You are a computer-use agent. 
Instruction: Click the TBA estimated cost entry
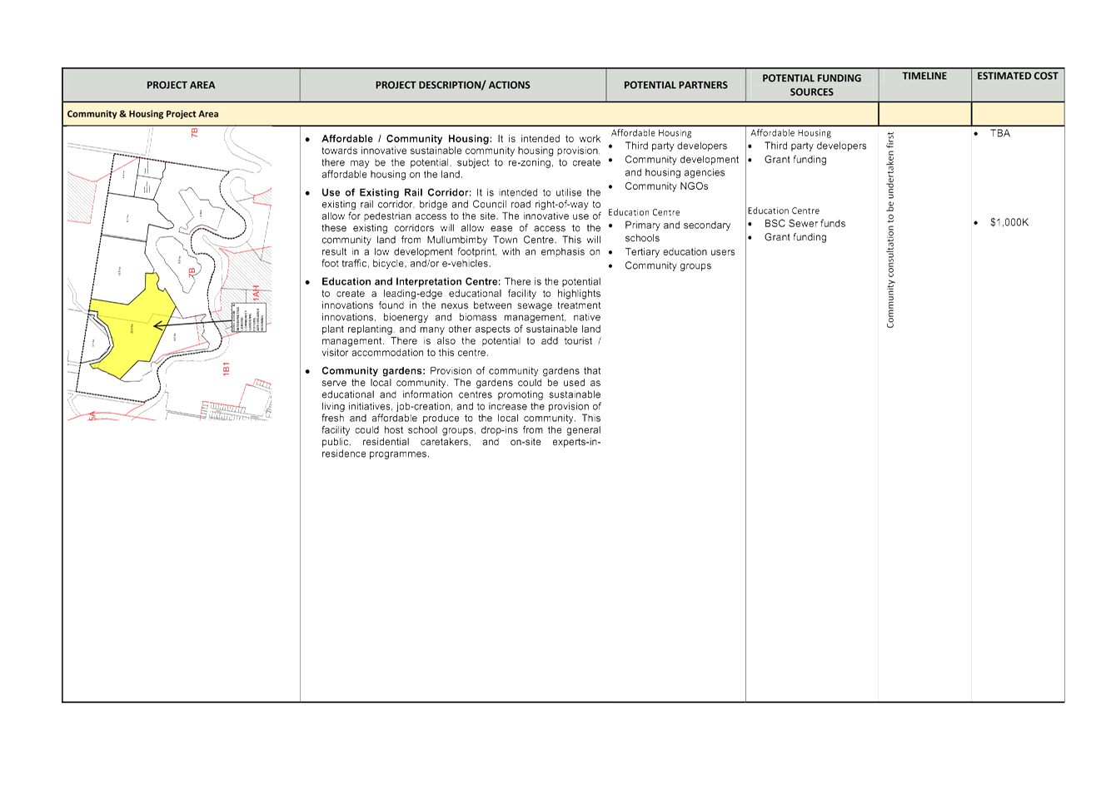tap(999, 133)
